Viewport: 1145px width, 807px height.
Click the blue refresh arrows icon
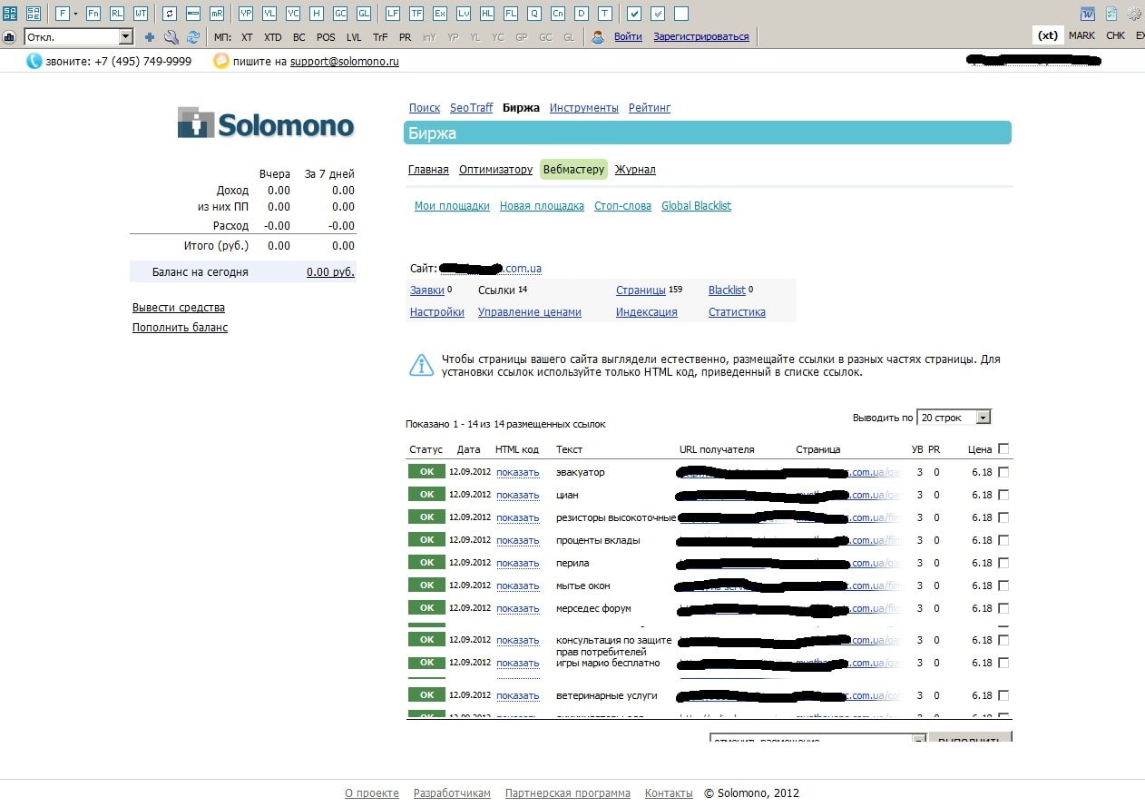coord(192,37)
